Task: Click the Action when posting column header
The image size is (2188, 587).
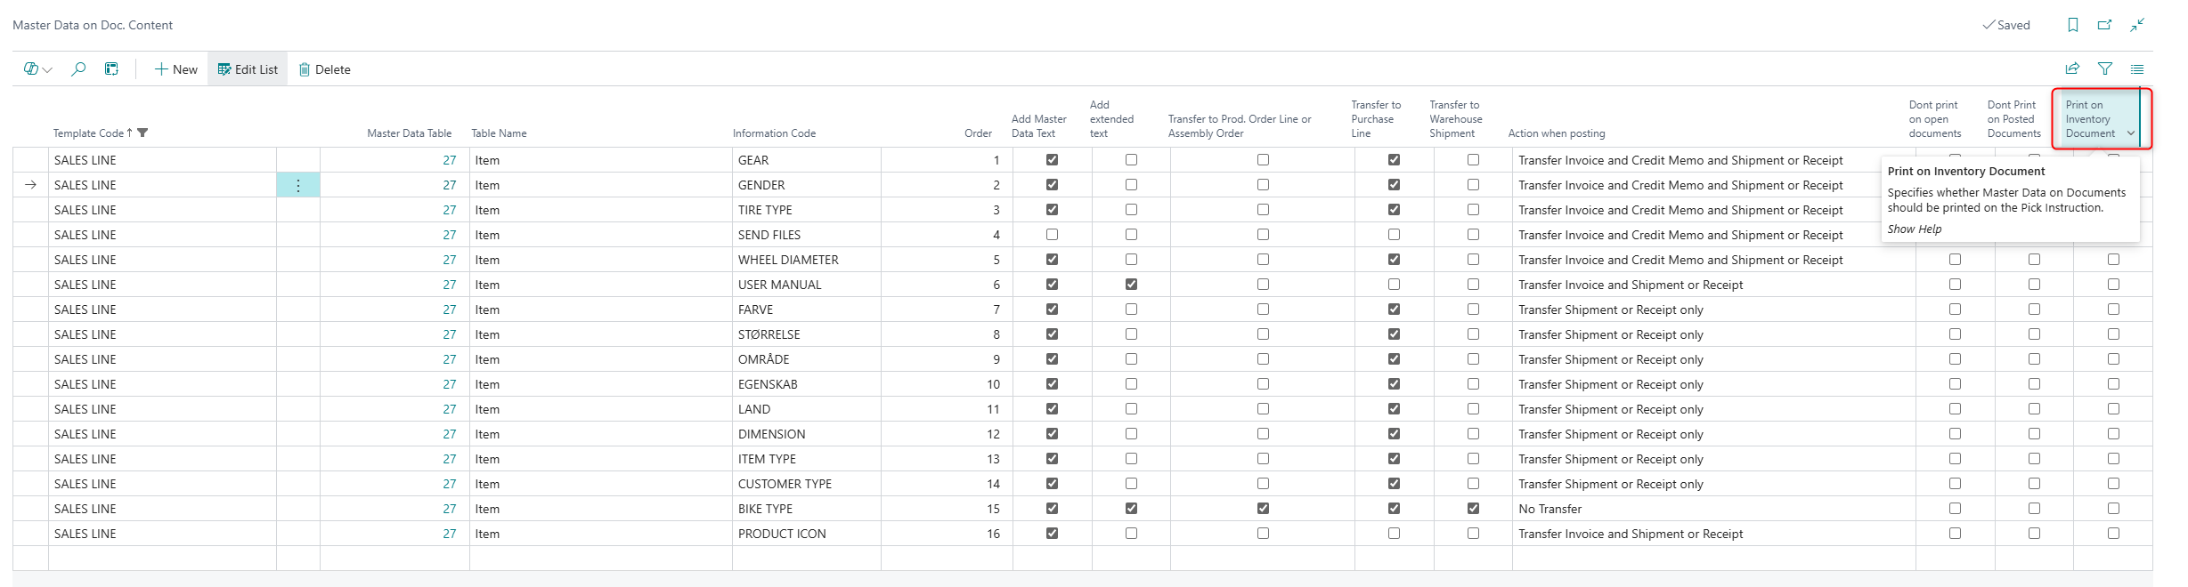Action: (1557, 133)
